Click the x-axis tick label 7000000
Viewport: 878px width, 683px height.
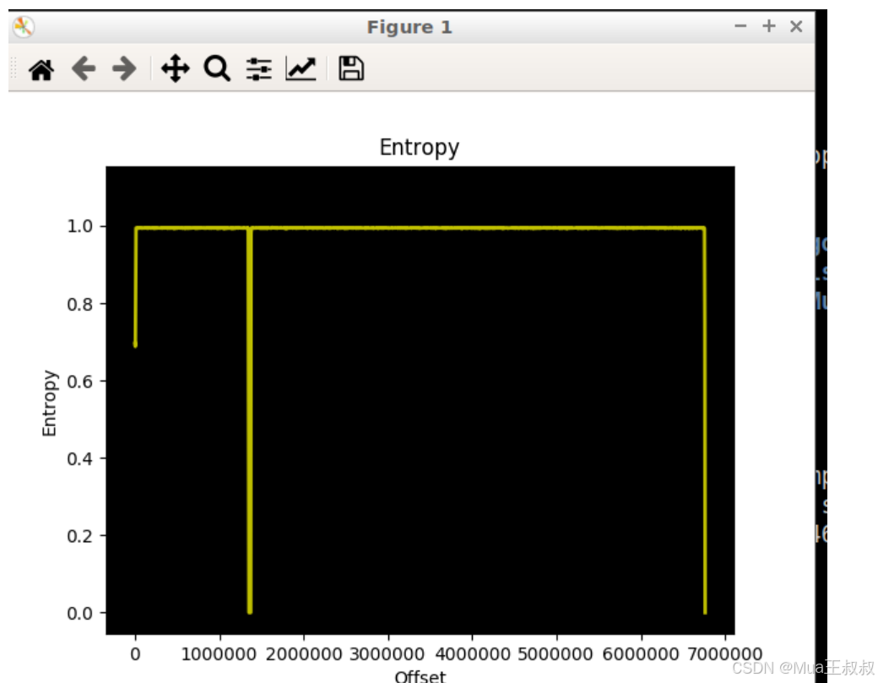(x=725, y=654)
